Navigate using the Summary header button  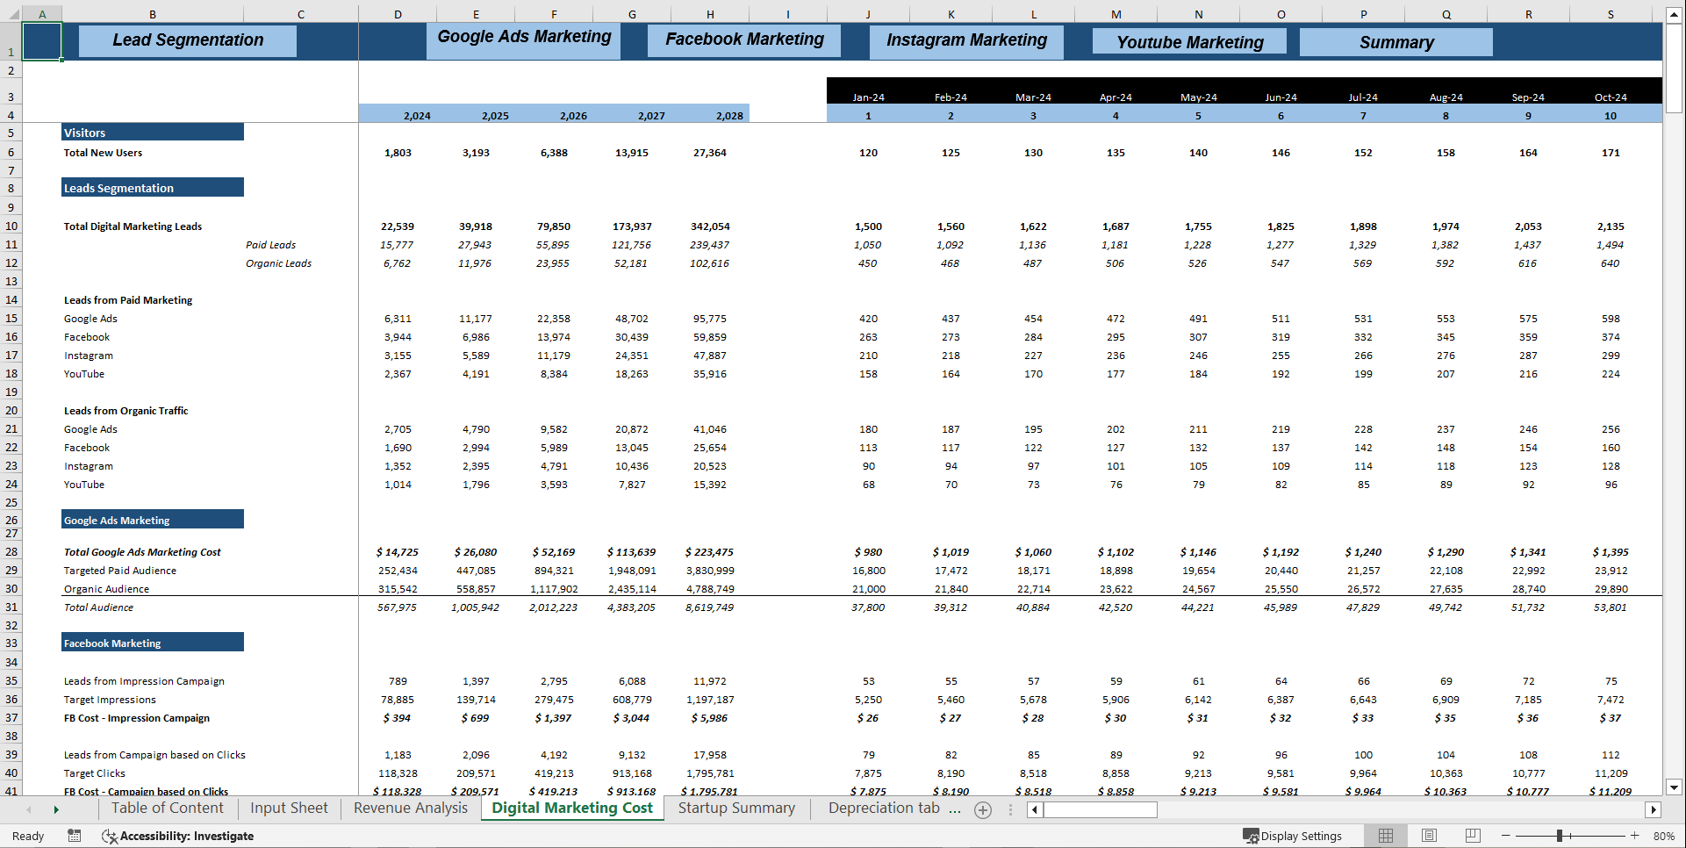tap(1396, 41)
